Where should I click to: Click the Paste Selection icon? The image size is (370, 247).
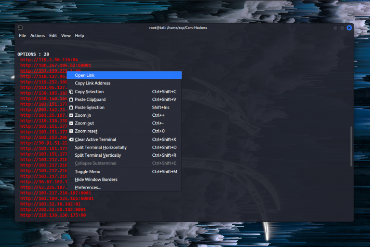[71, 108]
